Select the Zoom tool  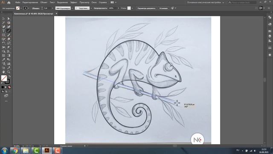click(x=9, y=72)
